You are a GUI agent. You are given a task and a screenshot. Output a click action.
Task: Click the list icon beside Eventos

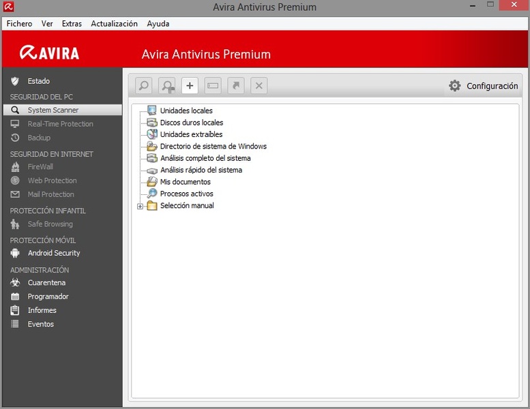coord(15,324)
